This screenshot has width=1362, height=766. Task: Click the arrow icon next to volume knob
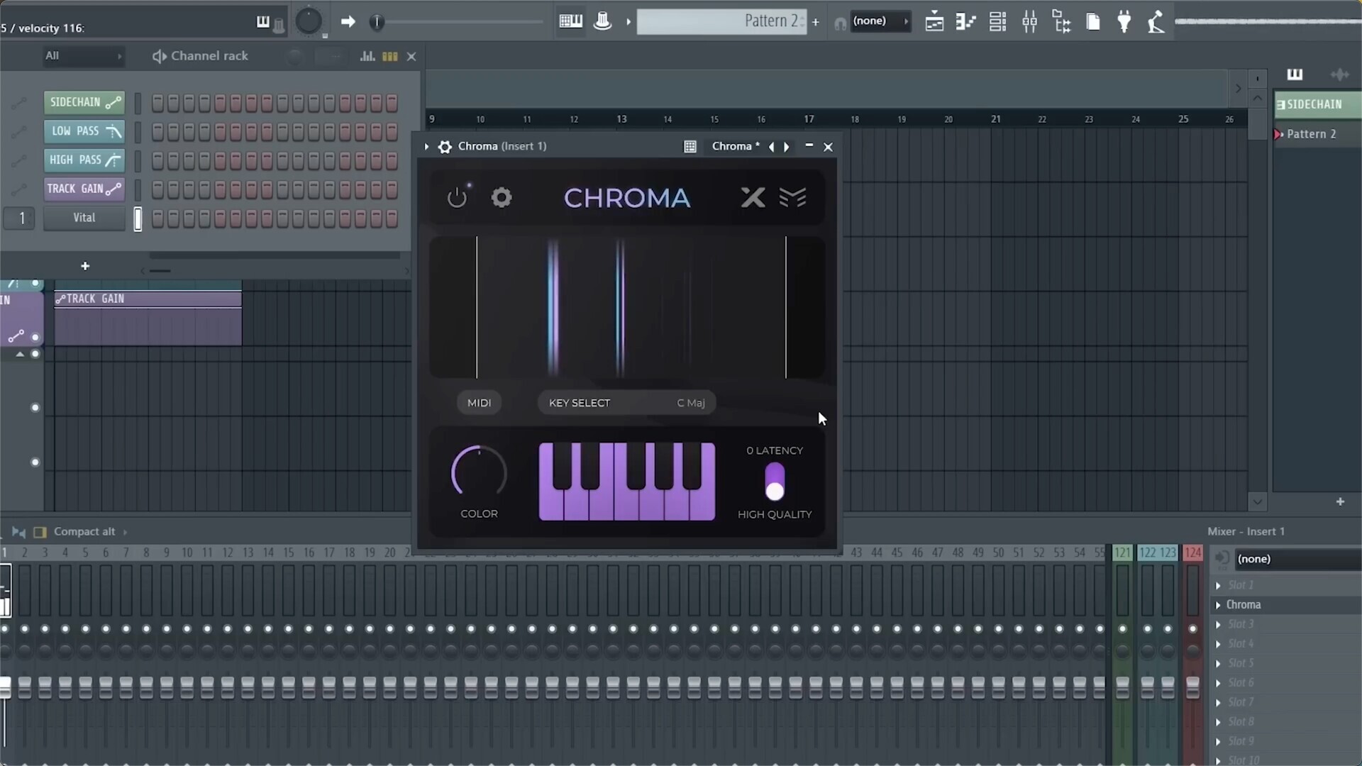[x=348, y=22]
